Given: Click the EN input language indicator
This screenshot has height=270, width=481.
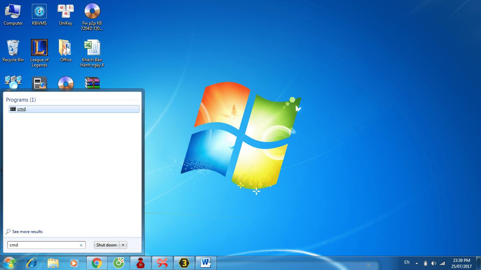Looking at the screenshot, I should (407, 262).
